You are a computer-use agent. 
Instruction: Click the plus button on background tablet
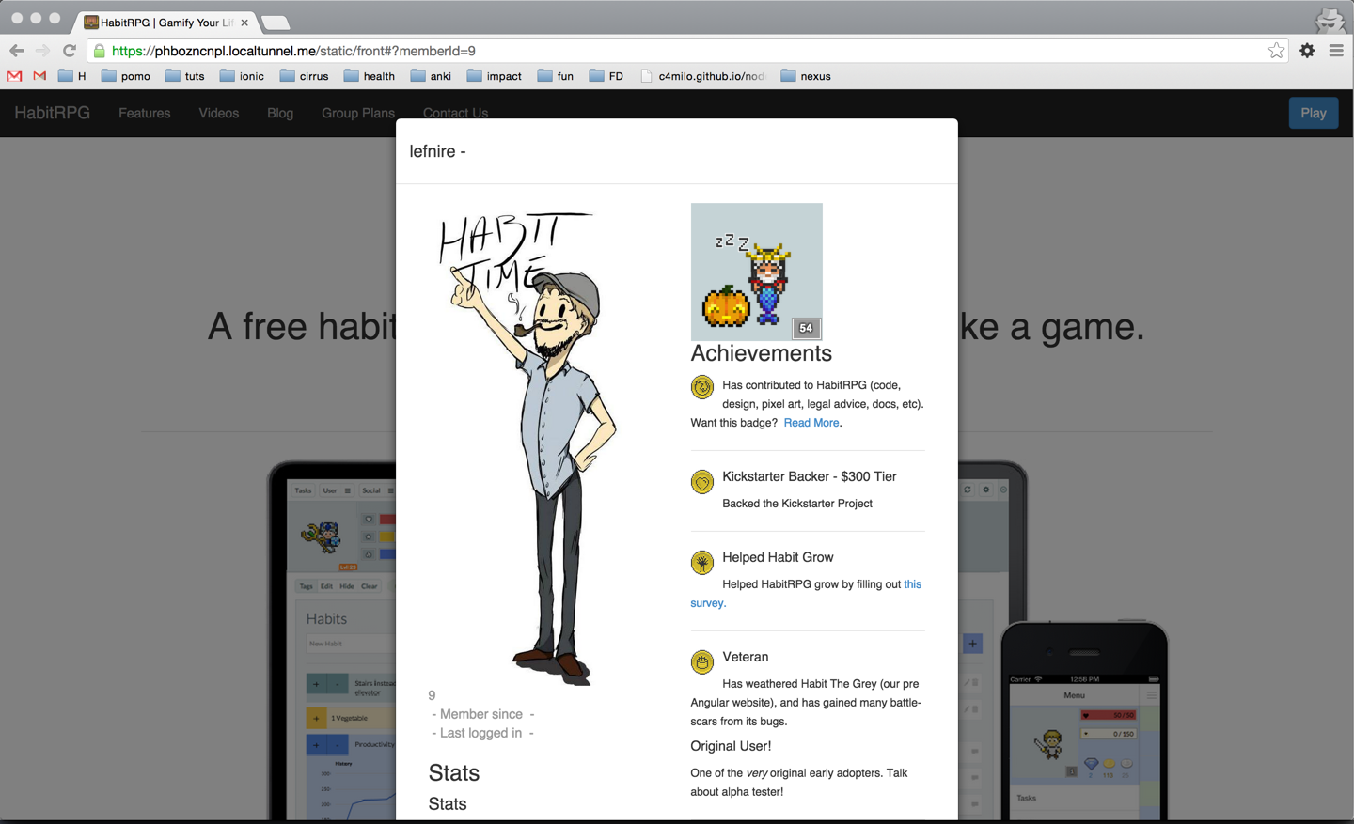coord(972,644)
